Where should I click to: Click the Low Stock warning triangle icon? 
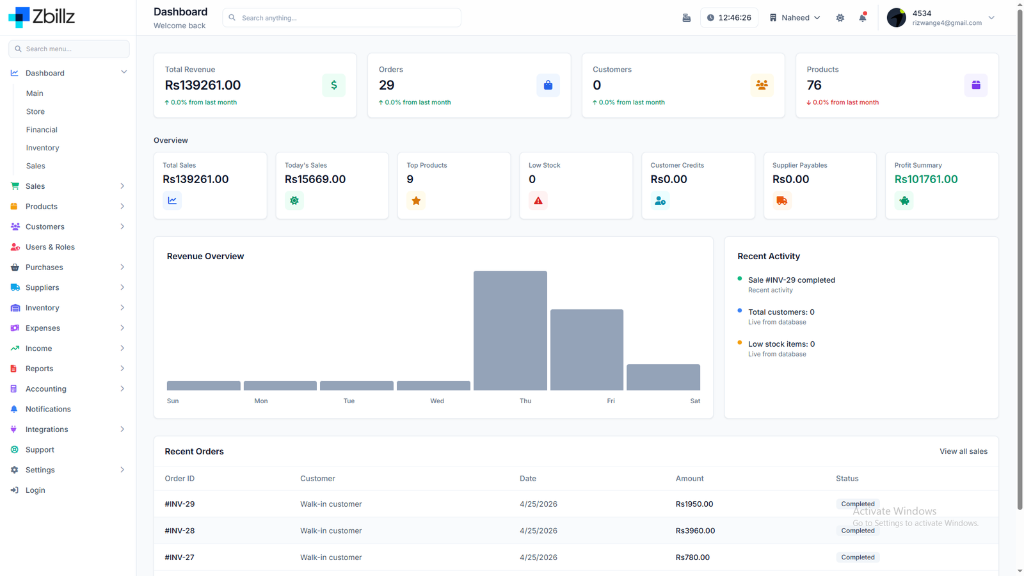click(538, 201)
